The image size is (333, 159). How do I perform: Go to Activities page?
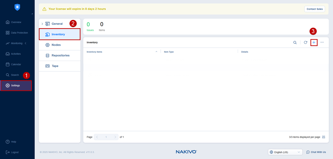(16, 54)
